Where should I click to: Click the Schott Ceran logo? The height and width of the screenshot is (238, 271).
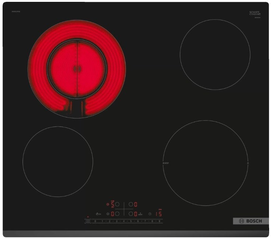[255, 13]
